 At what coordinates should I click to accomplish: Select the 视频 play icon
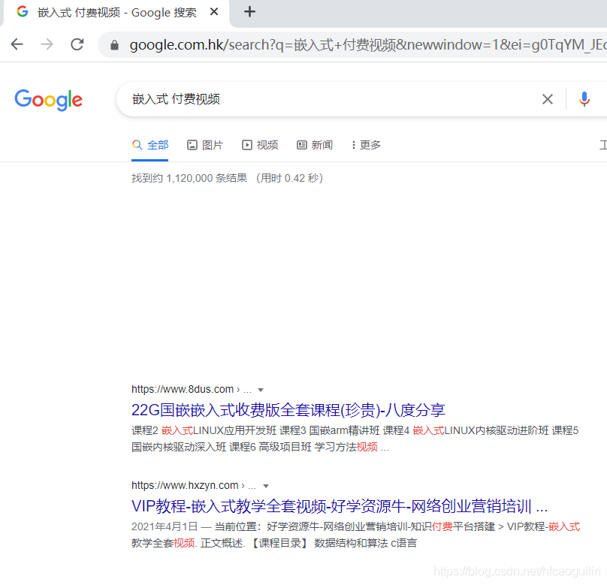[246, 144]
